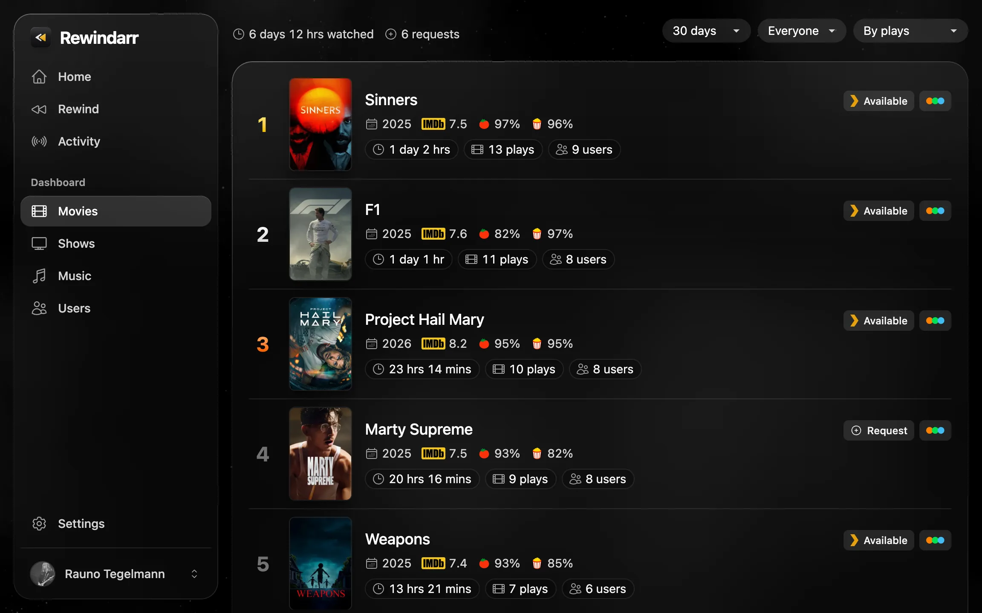Screen dimensions: 982x613
Task: Request the movie Marty Supreme
Action: (x=878, y=430)
